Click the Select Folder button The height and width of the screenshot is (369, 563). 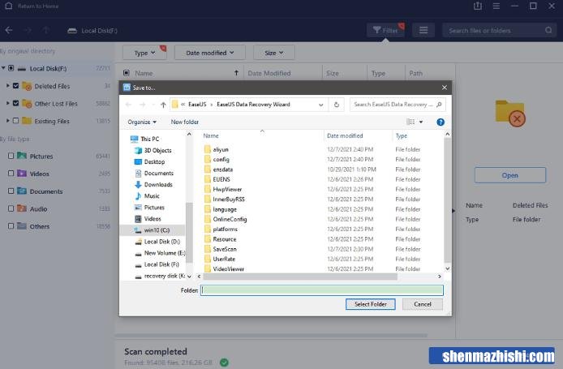click(x=371, y=304)
